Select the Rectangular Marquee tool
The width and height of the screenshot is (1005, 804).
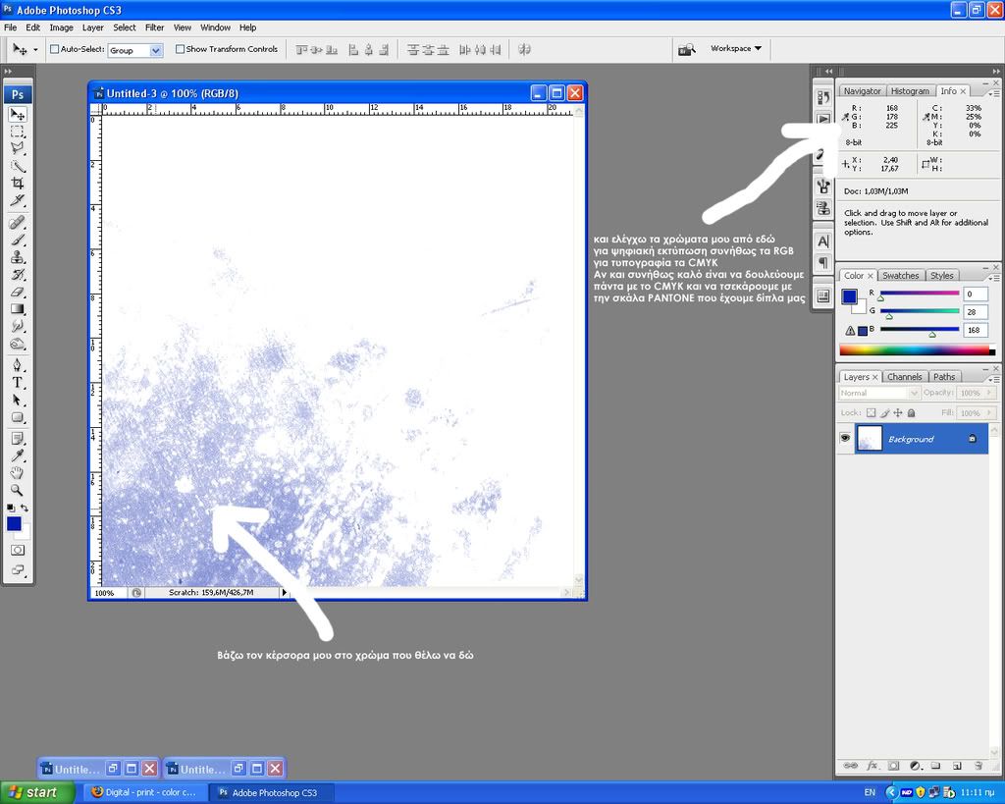pyautogui.click(x=18, y=132)
